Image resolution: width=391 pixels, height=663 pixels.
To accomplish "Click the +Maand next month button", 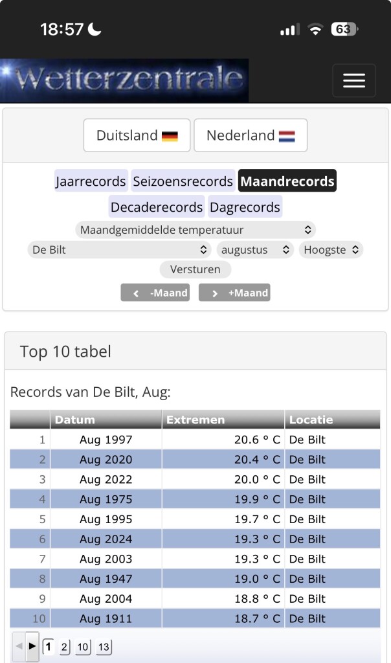I will [x=234, y=293].
